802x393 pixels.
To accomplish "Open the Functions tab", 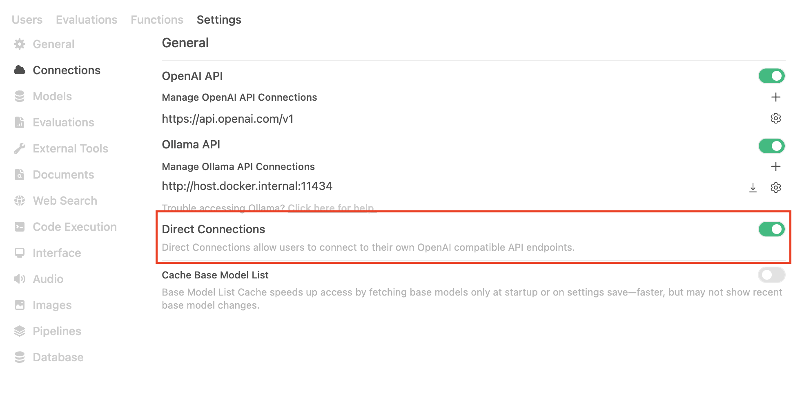I will [x=157, y=20].
